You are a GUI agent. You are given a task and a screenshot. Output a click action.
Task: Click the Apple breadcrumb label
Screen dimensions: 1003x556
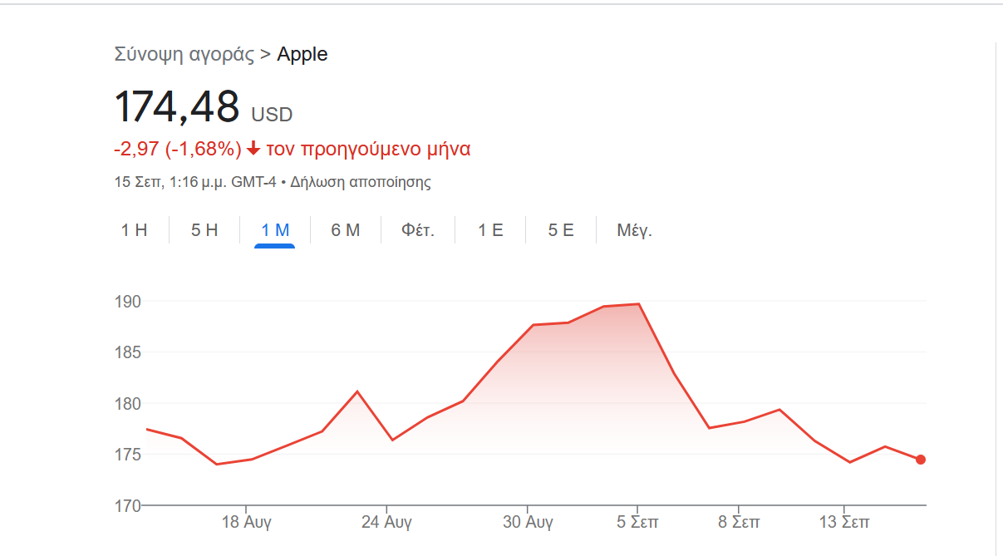302,55
